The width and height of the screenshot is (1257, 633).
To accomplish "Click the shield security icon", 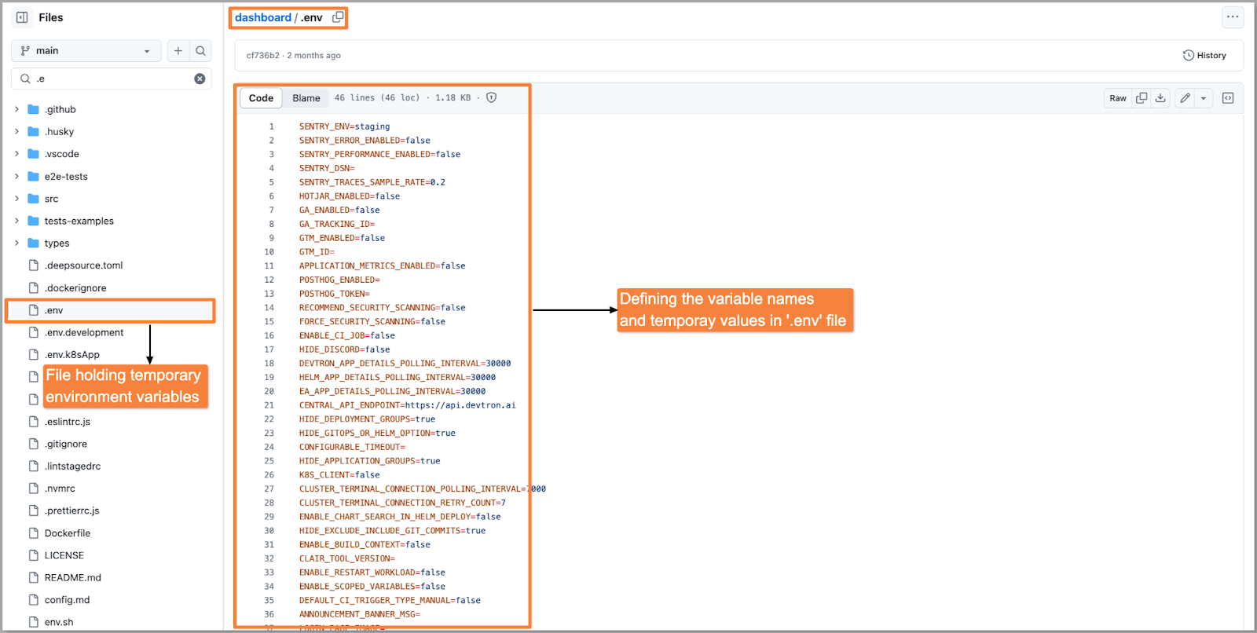I will point(491,98).
